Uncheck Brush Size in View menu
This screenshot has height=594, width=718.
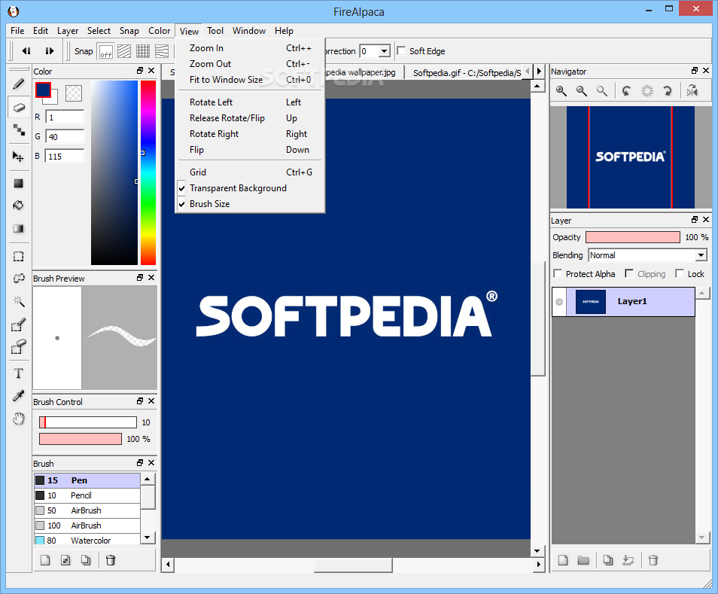210,204
